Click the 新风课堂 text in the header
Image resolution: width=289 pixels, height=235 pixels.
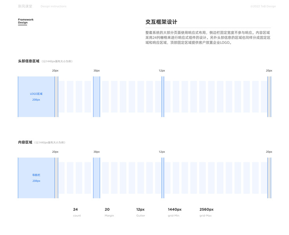tap(25, 6)
